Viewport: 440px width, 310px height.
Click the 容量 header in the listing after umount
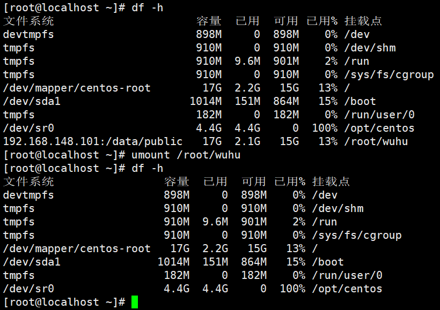pyautogui.click(x=177, y=182)
